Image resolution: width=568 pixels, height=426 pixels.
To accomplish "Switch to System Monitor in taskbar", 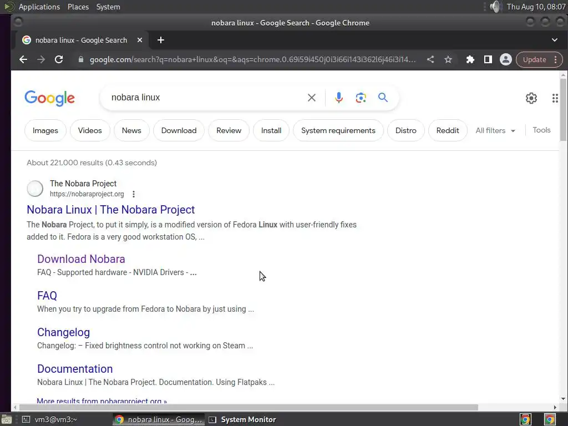I will tap(243, 419).
